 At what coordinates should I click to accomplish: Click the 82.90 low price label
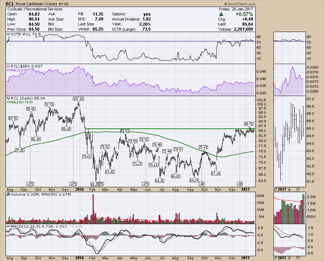coord(36,139)
